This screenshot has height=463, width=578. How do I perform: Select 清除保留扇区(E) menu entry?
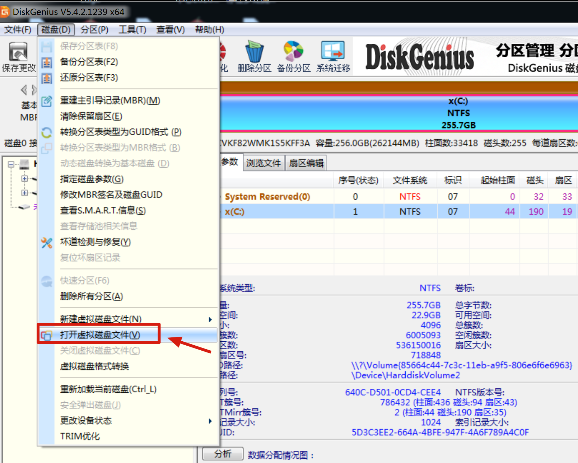point(129,117)
